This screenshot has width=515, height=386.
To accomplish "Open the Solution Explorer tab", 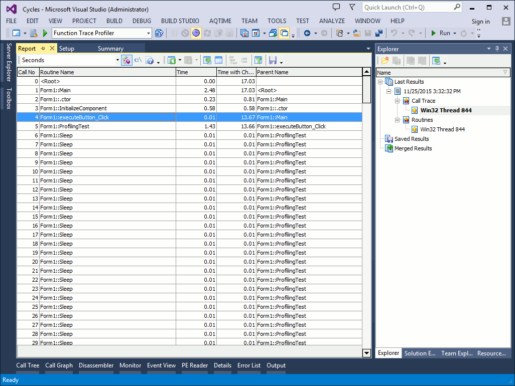I will click(420, 353).
